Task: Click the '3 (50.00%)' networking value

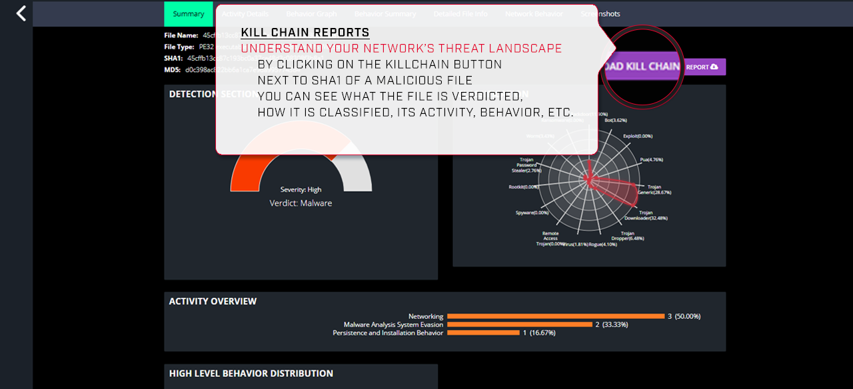Action: point(684,316)
